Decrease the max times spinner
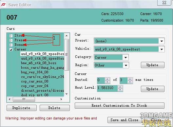This screenshot has height=127, width=173. (130, 82)
